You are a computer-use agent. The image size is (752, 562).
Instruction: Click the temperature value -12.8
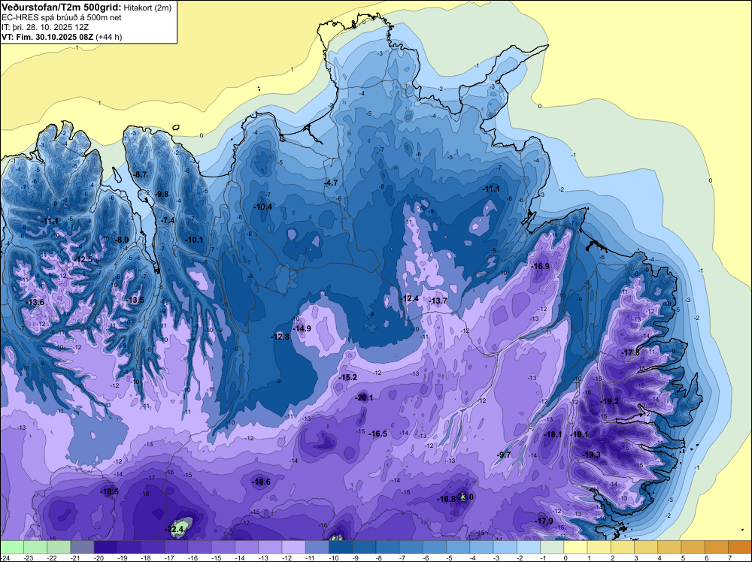pos(280,337)
